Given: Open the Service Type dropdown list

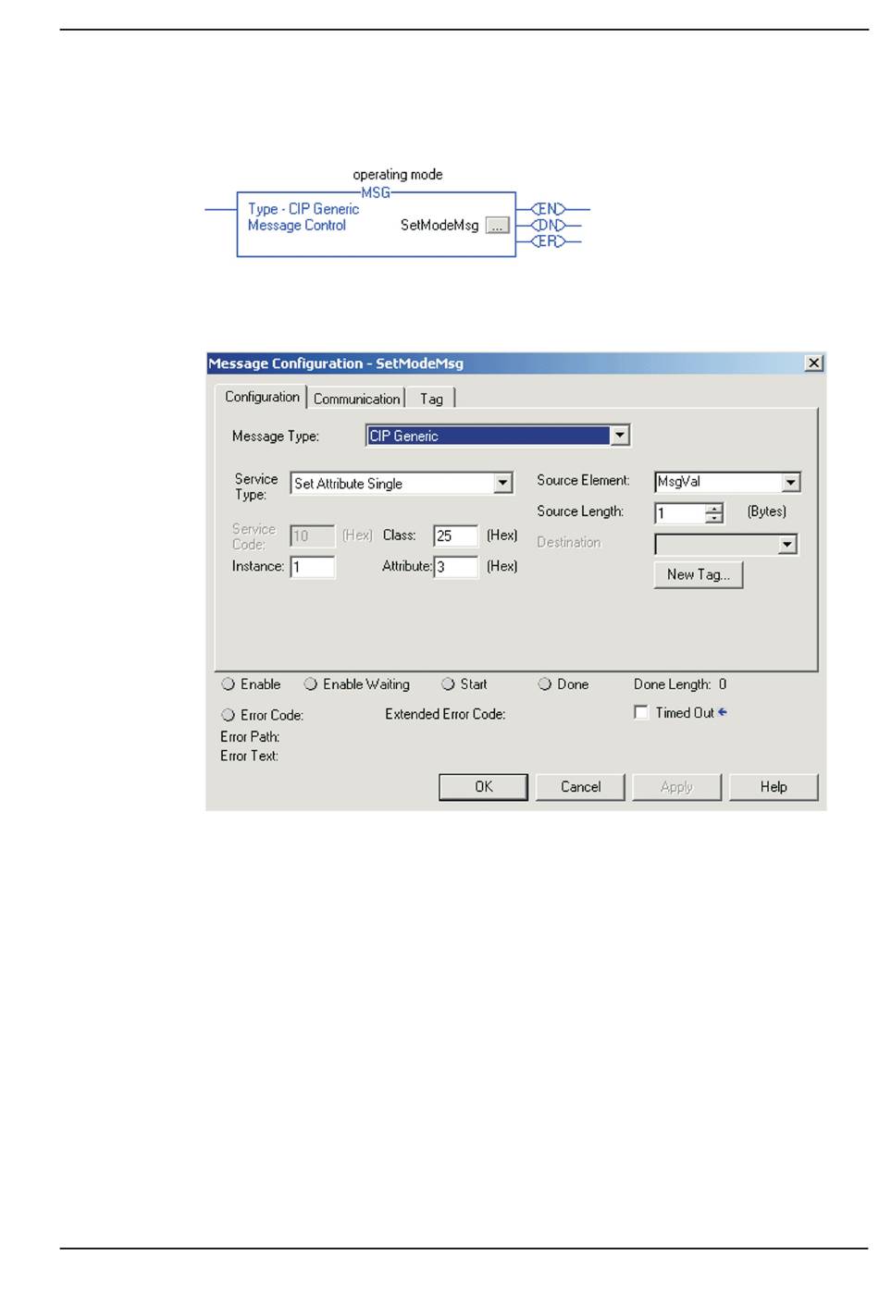Looking at the screenshot, I should click(502, 483).
